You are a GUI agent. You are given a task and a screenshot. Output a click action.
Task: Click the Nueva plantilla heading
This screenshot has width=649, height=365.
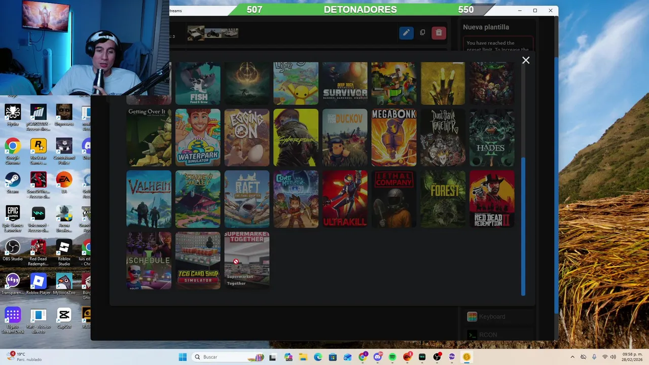coord(486,27)
